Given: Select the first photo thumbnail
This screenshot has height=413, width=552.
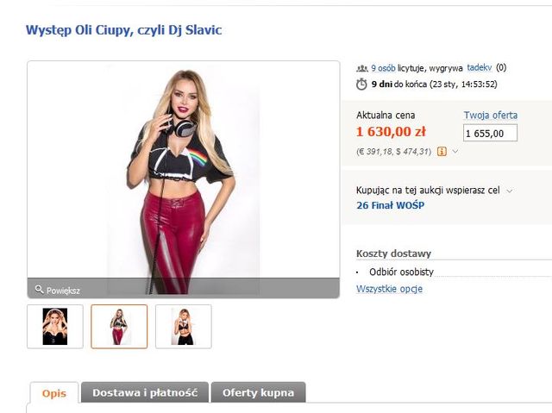Looking at the screenshot, I should [55, 327].
